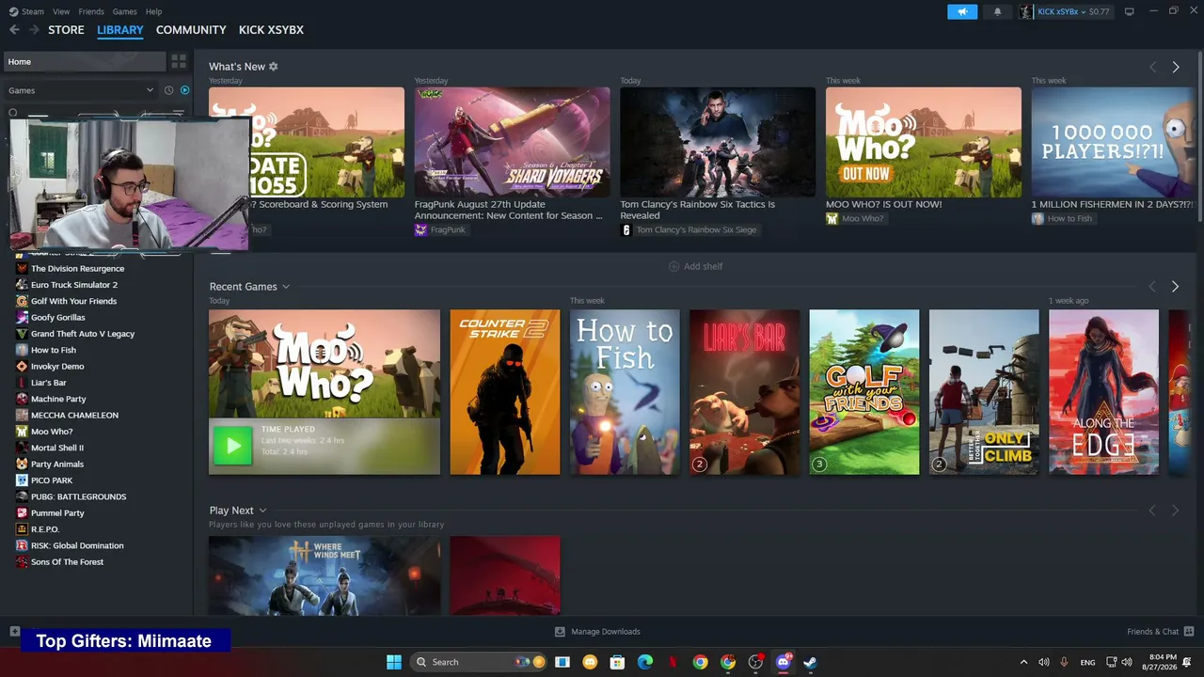Click the Add shelf plus icon
This screenshot has width=1204, height=677.
[673, 266]
